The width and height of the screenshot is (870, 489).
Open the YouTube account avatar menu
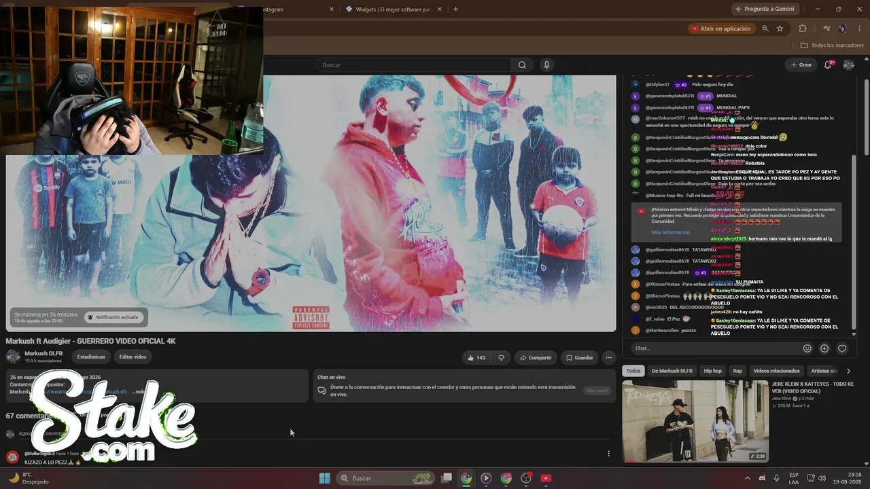point(848,65)
